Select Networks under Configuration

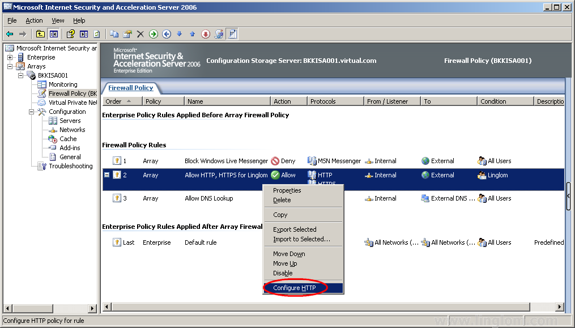(x=73, y=130)
